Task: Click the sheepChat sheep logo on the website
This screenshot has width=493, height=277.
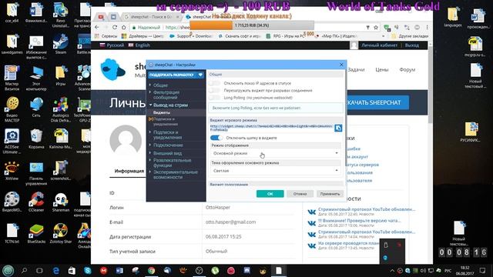Action: click(113, 69)
